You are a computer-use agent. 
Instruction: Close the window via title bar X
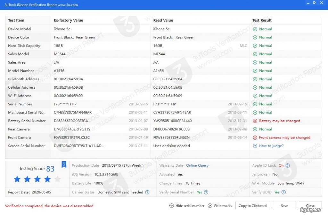click(x=322, y=3)
